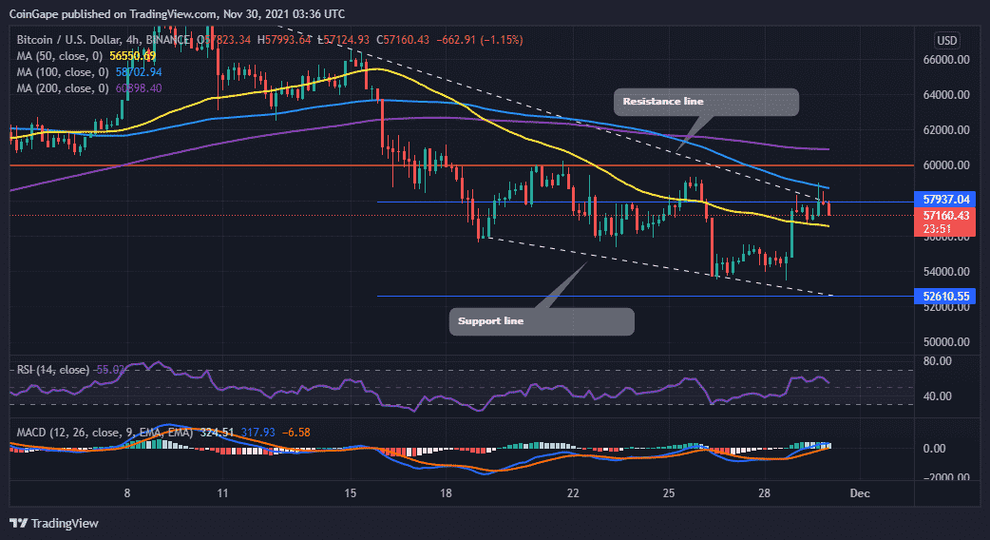Click the MACD 0.00 axis value
The height and width of the screenshot is (540, 990).
935,449
